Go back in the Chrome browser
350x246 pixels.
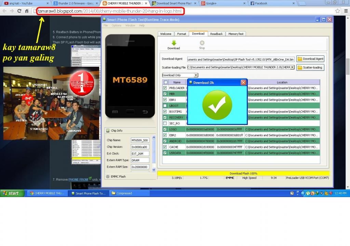(x=4, y=11)
